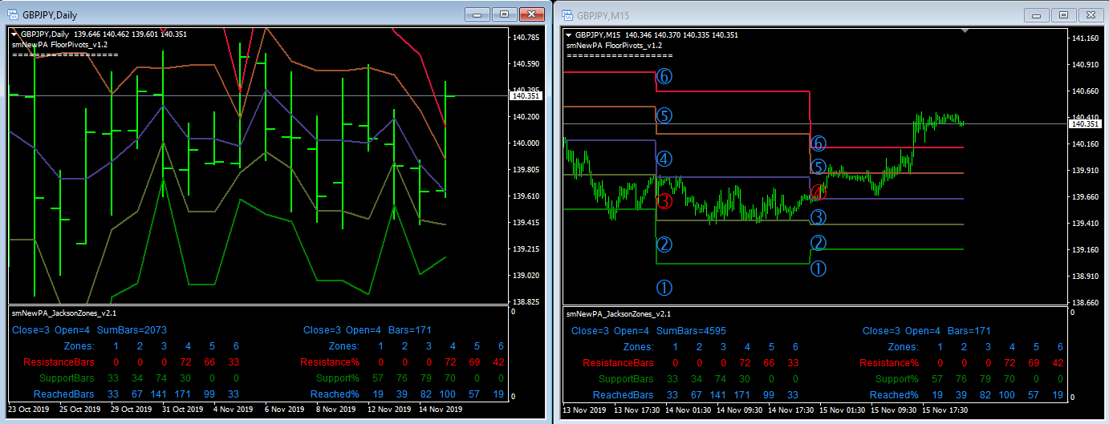Click ResistanceBars label in M15 window
Viewport: 1109px width, 424px height.
tap(619, 363)
